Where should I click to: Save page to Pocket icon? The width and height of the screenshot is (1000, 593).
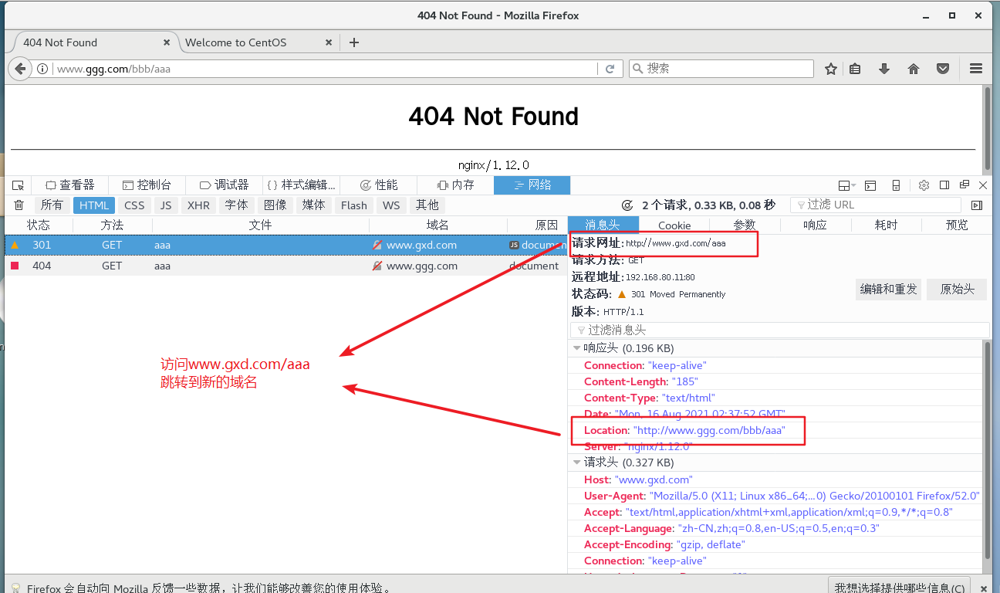pyautogui.click(x=943, y=69)
